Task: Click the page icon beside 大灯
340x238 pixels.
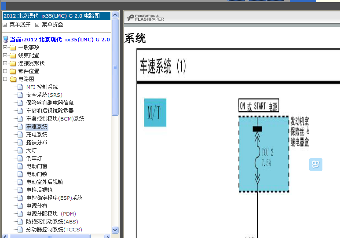Action: click(20, 150)
